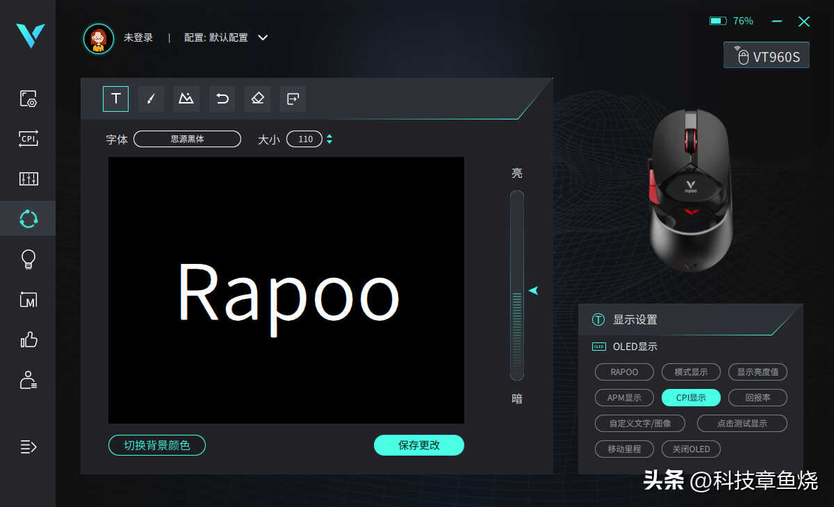This screenshot has width=834, height=507.
Task: Open the lighting bulb section in the sidebar
Action: [x=28, y=259]
